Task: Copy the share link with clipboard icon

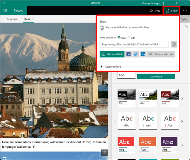Action: coord(174,44)
